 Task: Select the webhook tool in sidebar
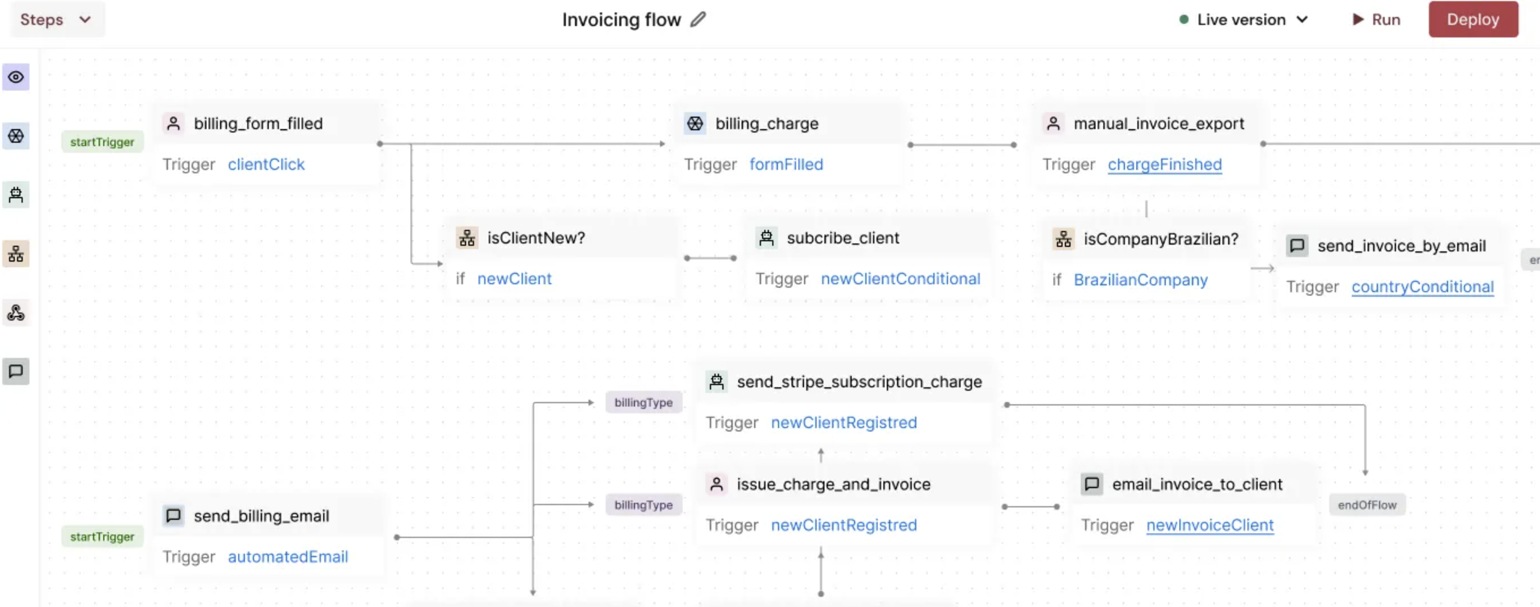16,313
